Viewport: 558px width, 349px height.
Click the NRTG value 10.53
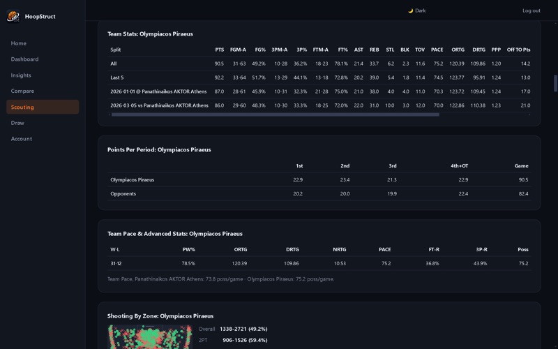tap(340, 264)
